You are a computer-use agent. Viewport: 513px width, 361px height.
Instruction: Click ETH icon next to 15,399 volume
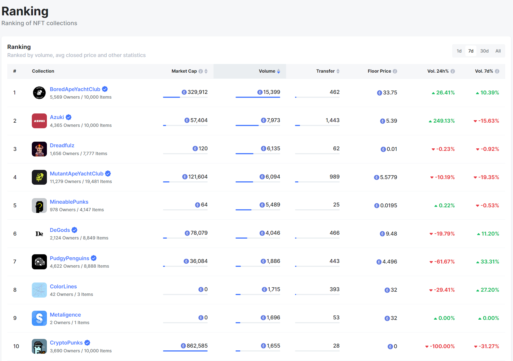pos(260,92)
